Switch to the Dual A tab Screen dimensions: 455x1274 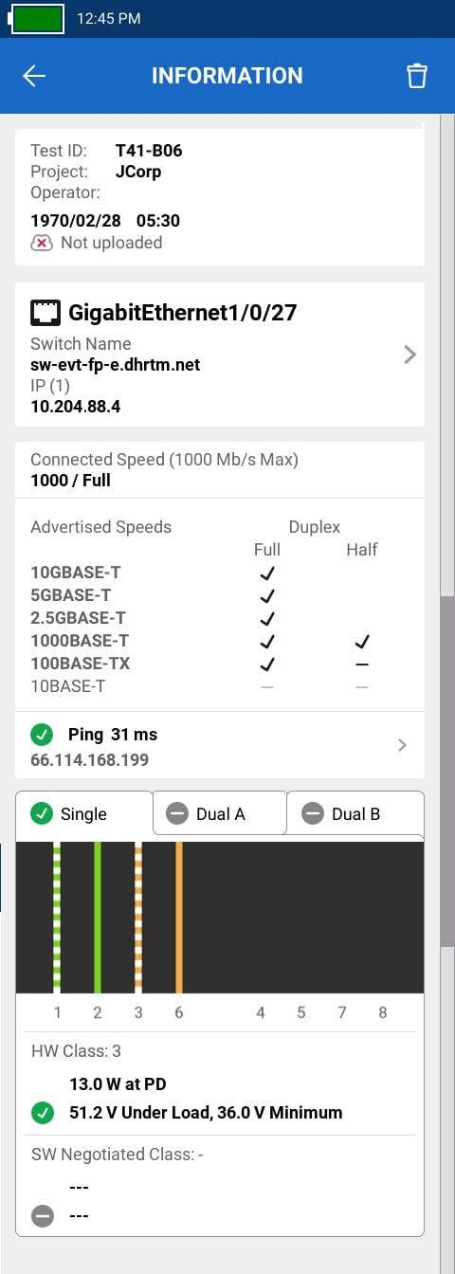[220, 813]
